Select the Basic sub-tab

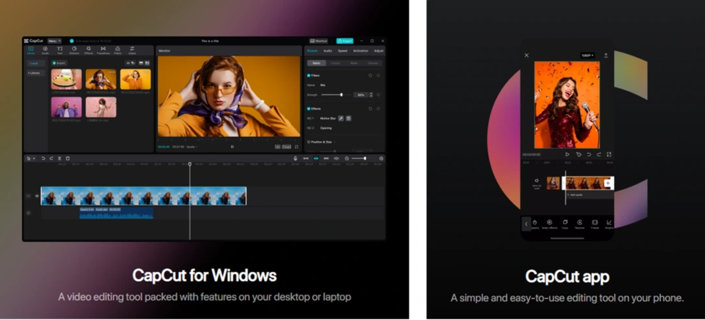[317, 63]
